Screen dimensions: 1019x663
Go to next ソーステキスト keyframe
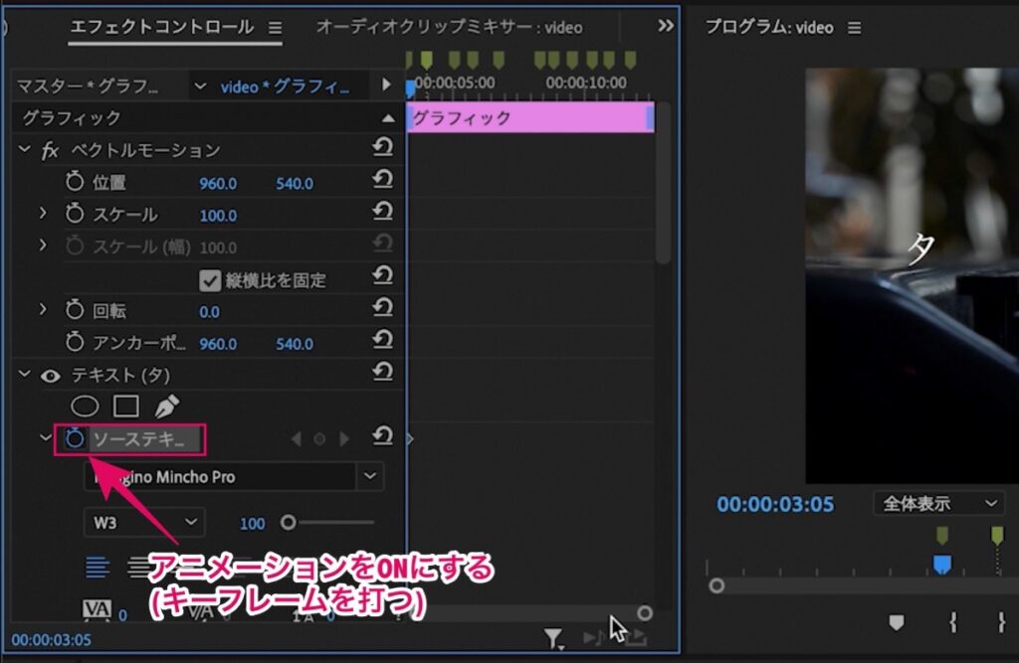(343, 439)
